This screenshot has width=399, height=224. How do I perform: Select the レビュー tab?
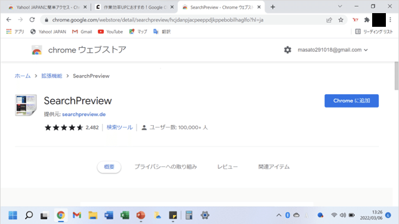click(x=227, y=167)
